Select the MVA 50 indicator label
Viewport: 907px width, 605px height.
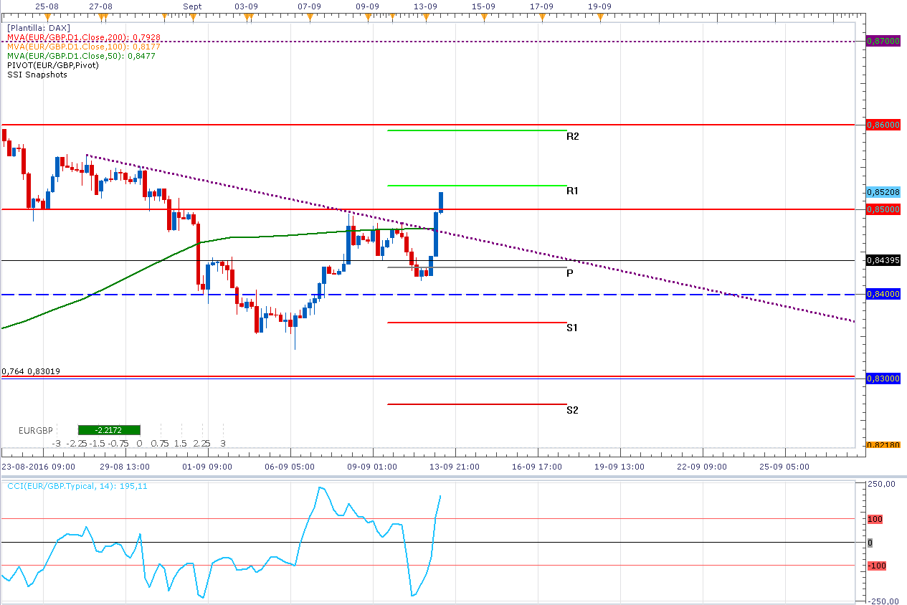click(81, 56)
